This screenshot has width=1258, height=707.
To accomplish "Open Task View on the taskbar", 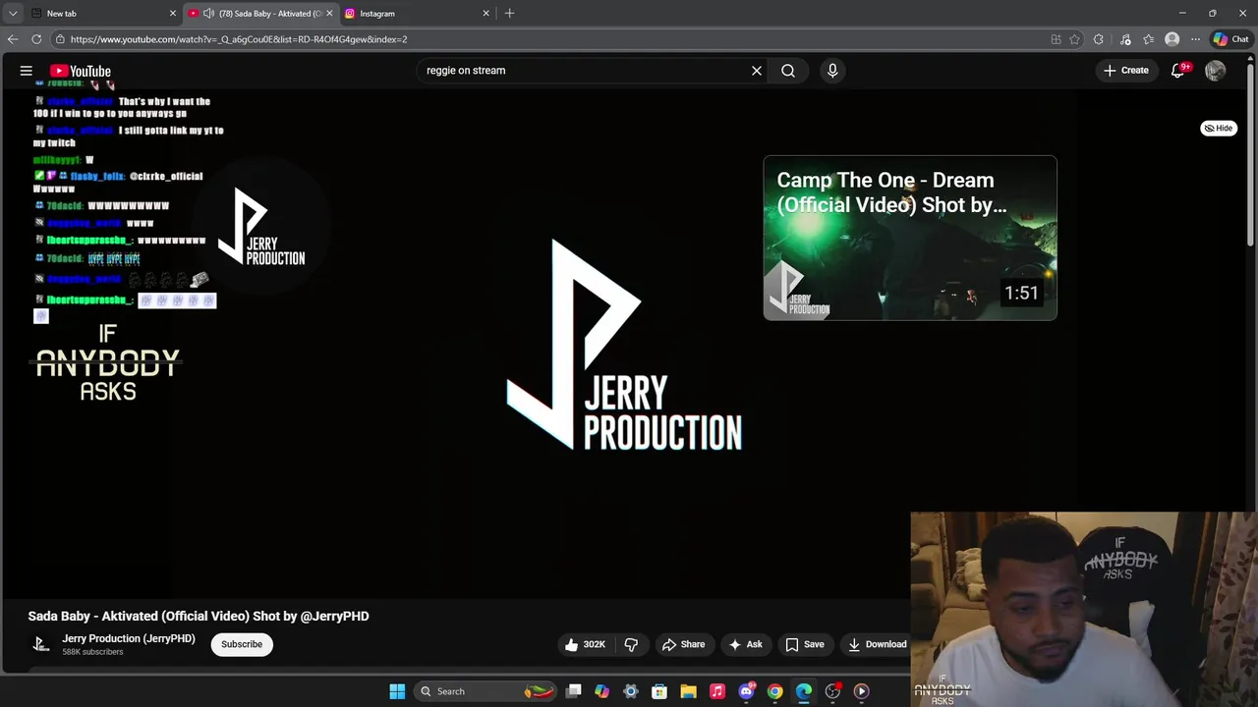I will tap(574, 691).
